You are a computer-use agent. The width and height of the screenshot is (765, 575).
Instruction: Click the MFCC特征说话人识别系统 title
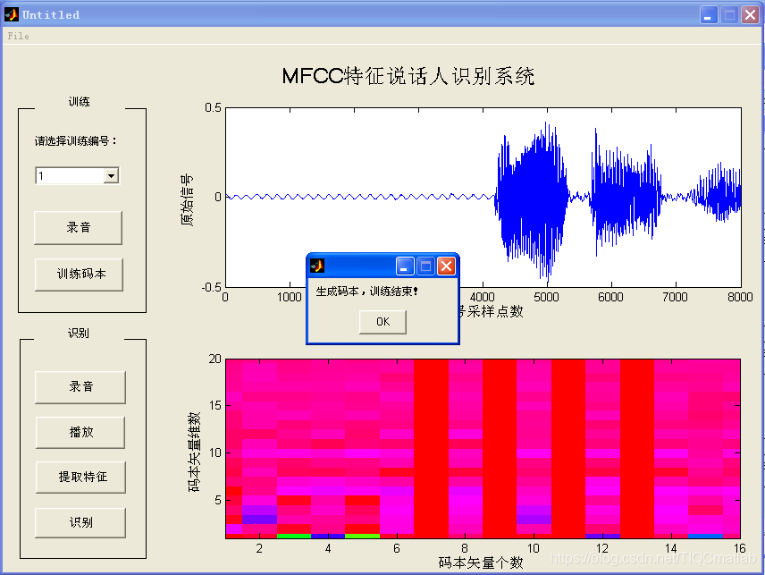(408, 76)
